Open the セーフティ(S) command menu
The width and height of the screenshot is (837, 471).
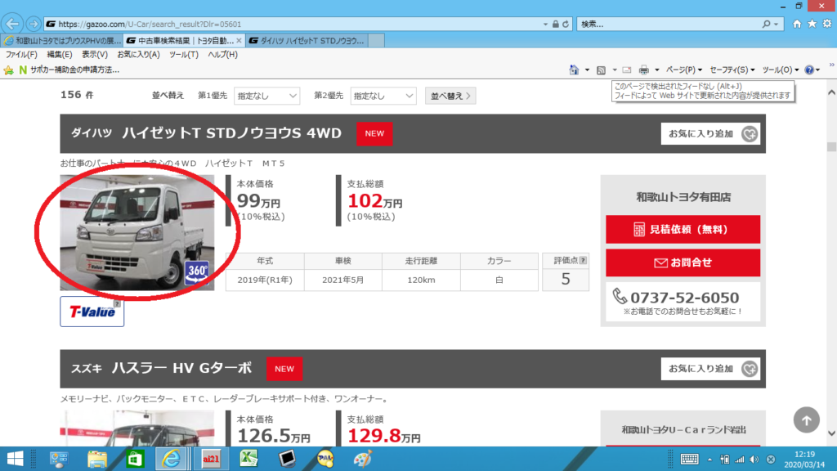732,70
